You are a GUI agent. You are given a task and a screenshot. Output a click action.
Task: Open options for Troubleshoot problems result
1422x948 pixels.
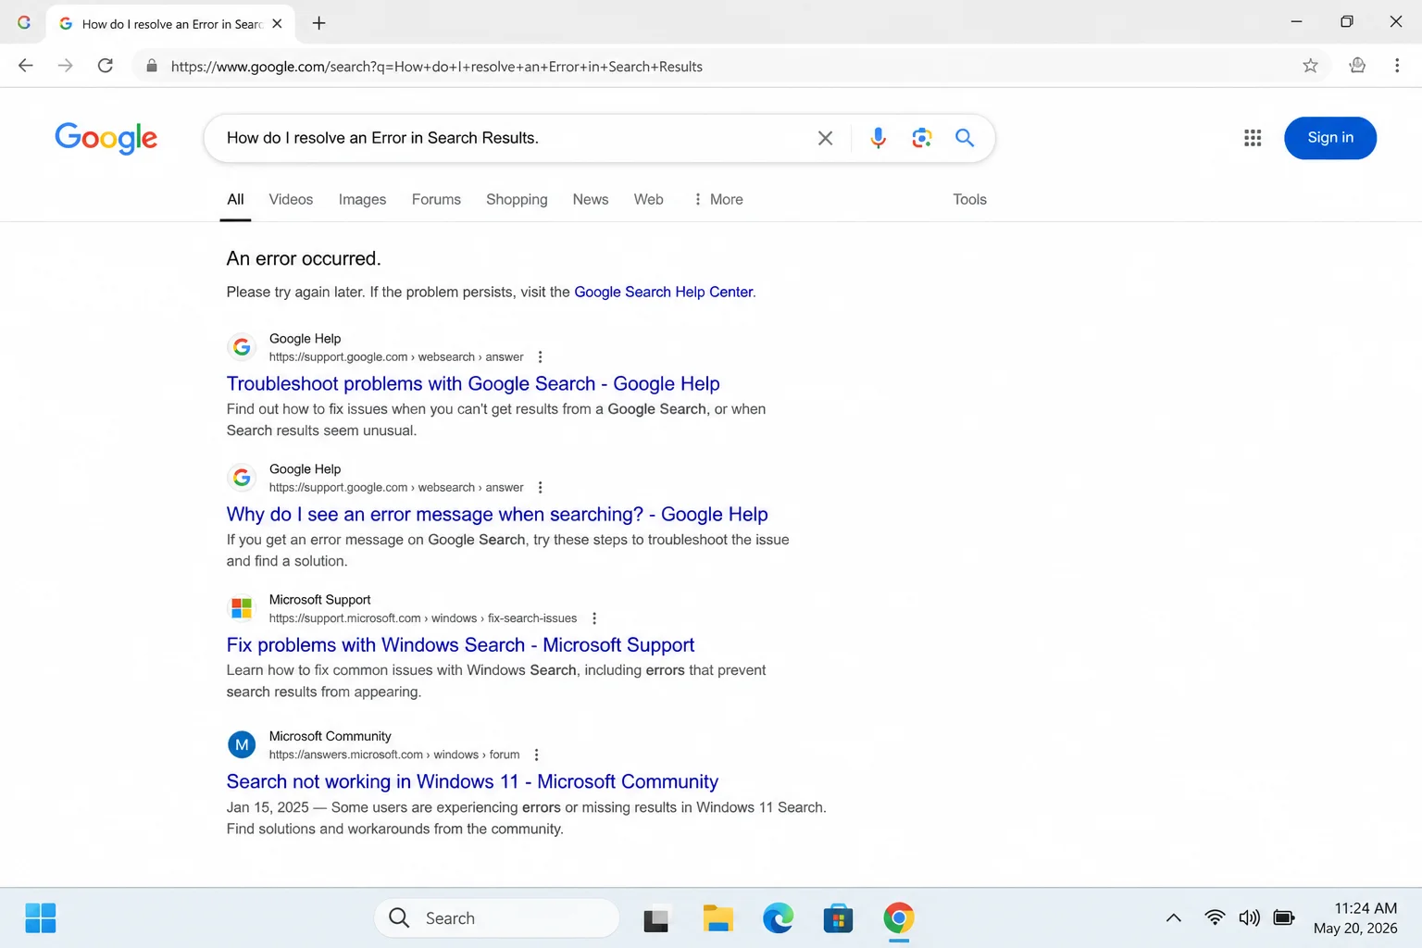pyautogui.click(x=540, y=357)
